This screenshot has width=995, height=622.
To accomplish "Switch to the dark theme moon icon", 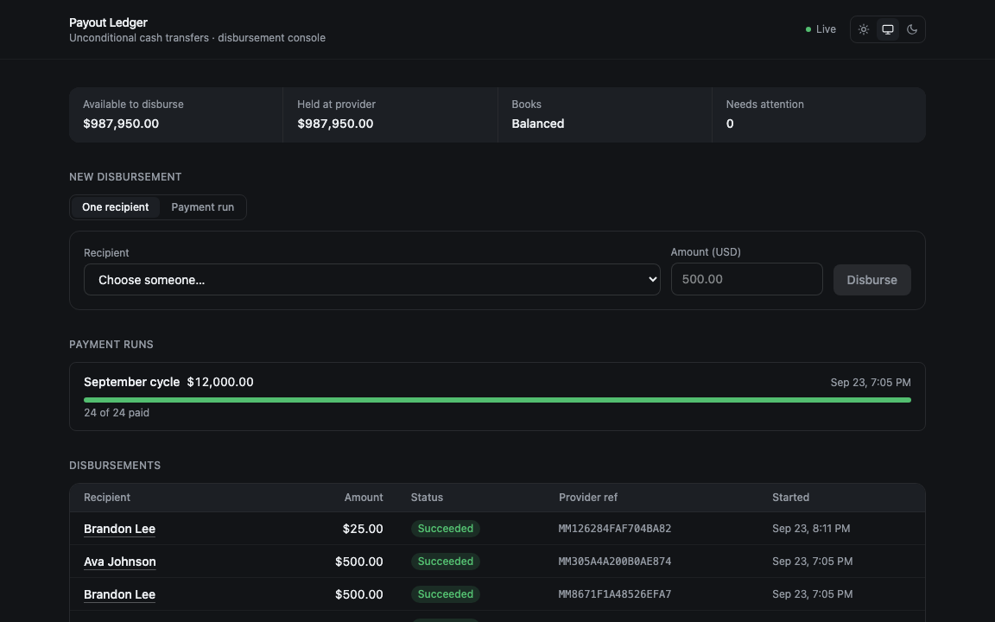I will pyautogui.click(x=912, y=29).
